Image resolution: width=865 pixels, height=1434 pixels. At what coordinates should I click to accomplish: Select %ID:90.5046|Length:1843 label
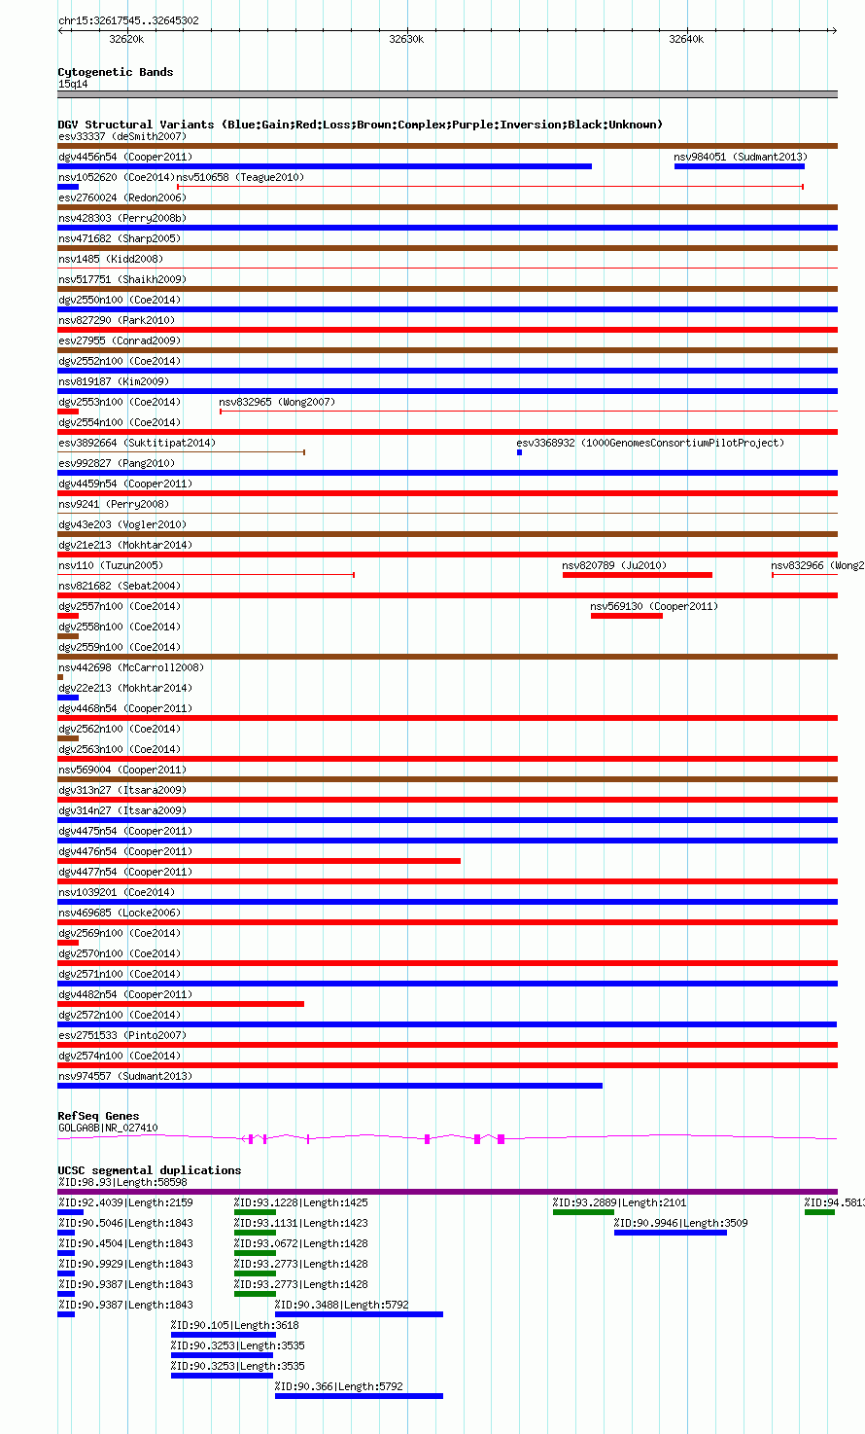125,1223
